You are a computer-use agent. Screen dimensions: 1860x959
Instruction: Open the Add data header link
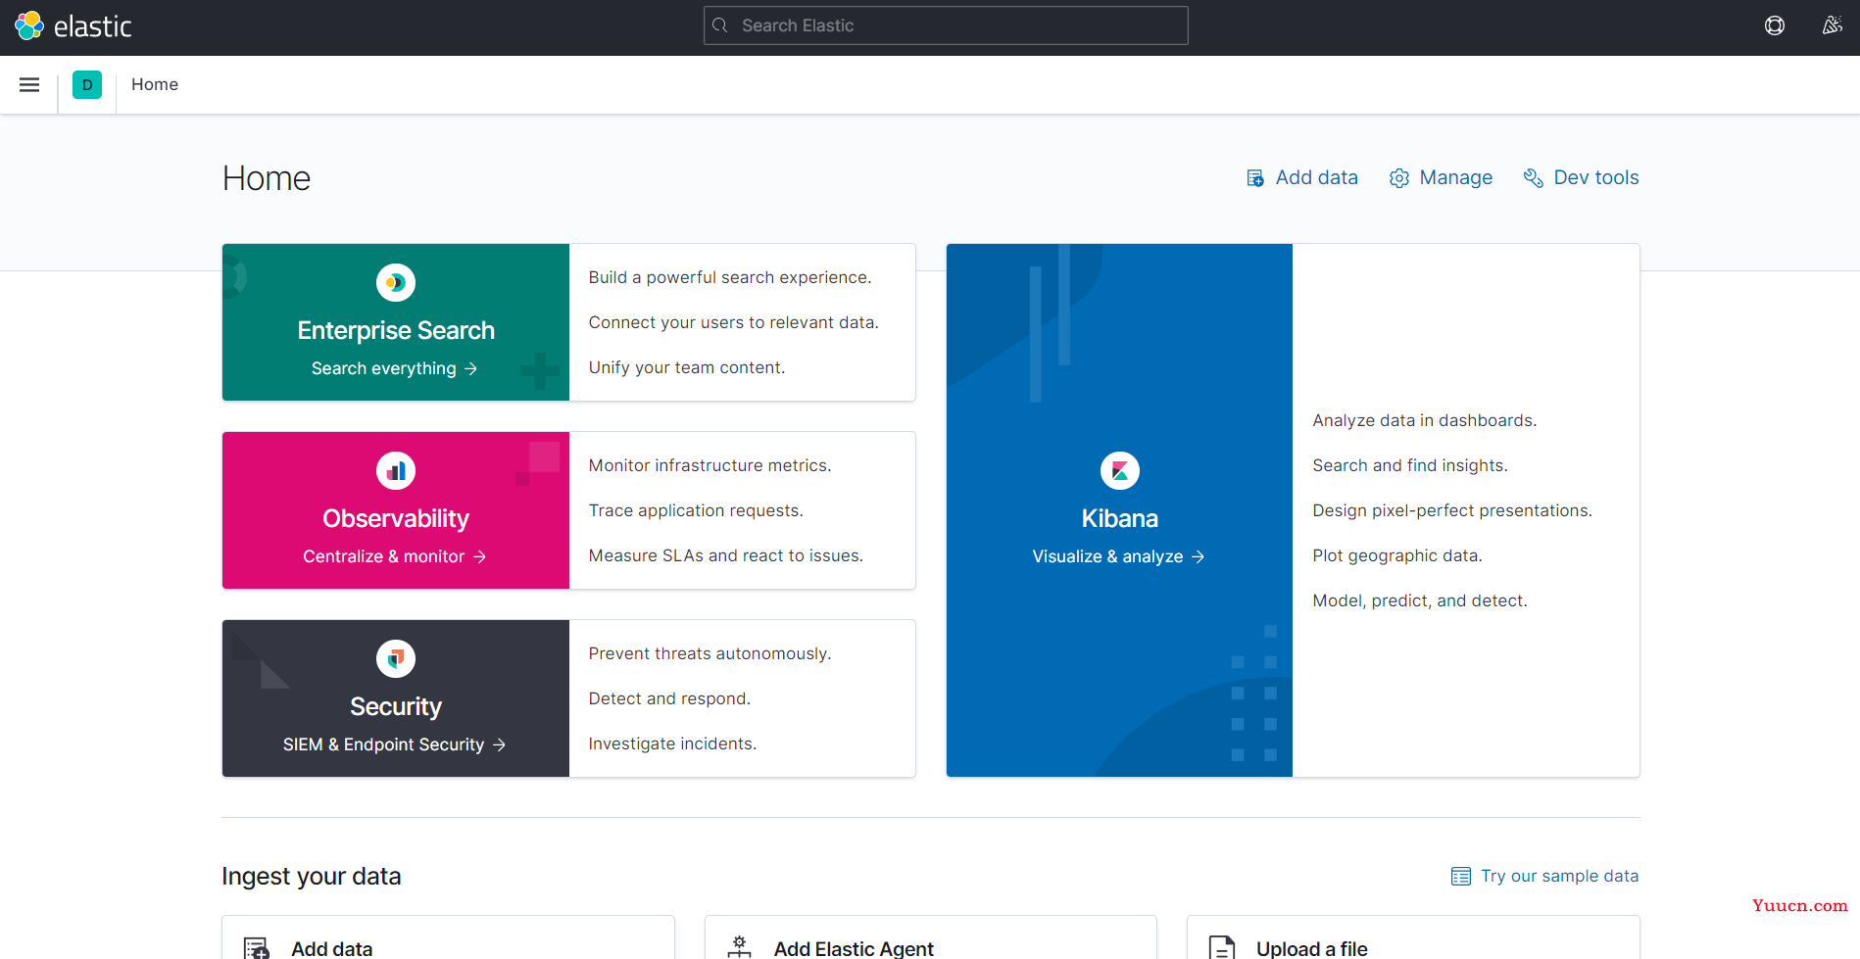(1302, 177)
